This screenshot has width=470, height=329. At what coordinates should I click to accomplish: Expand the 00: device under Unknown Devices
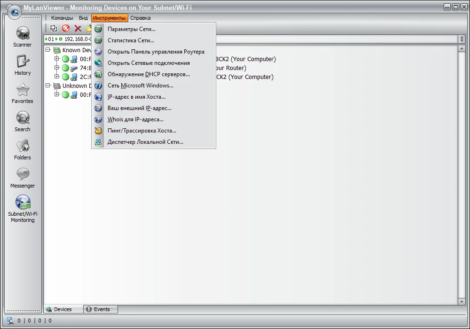point(57,94)
